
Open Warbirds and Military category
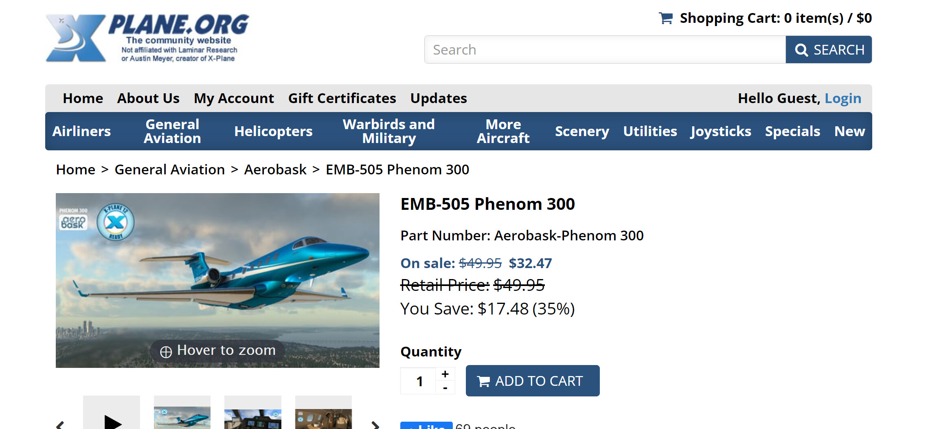click(389, 131)
